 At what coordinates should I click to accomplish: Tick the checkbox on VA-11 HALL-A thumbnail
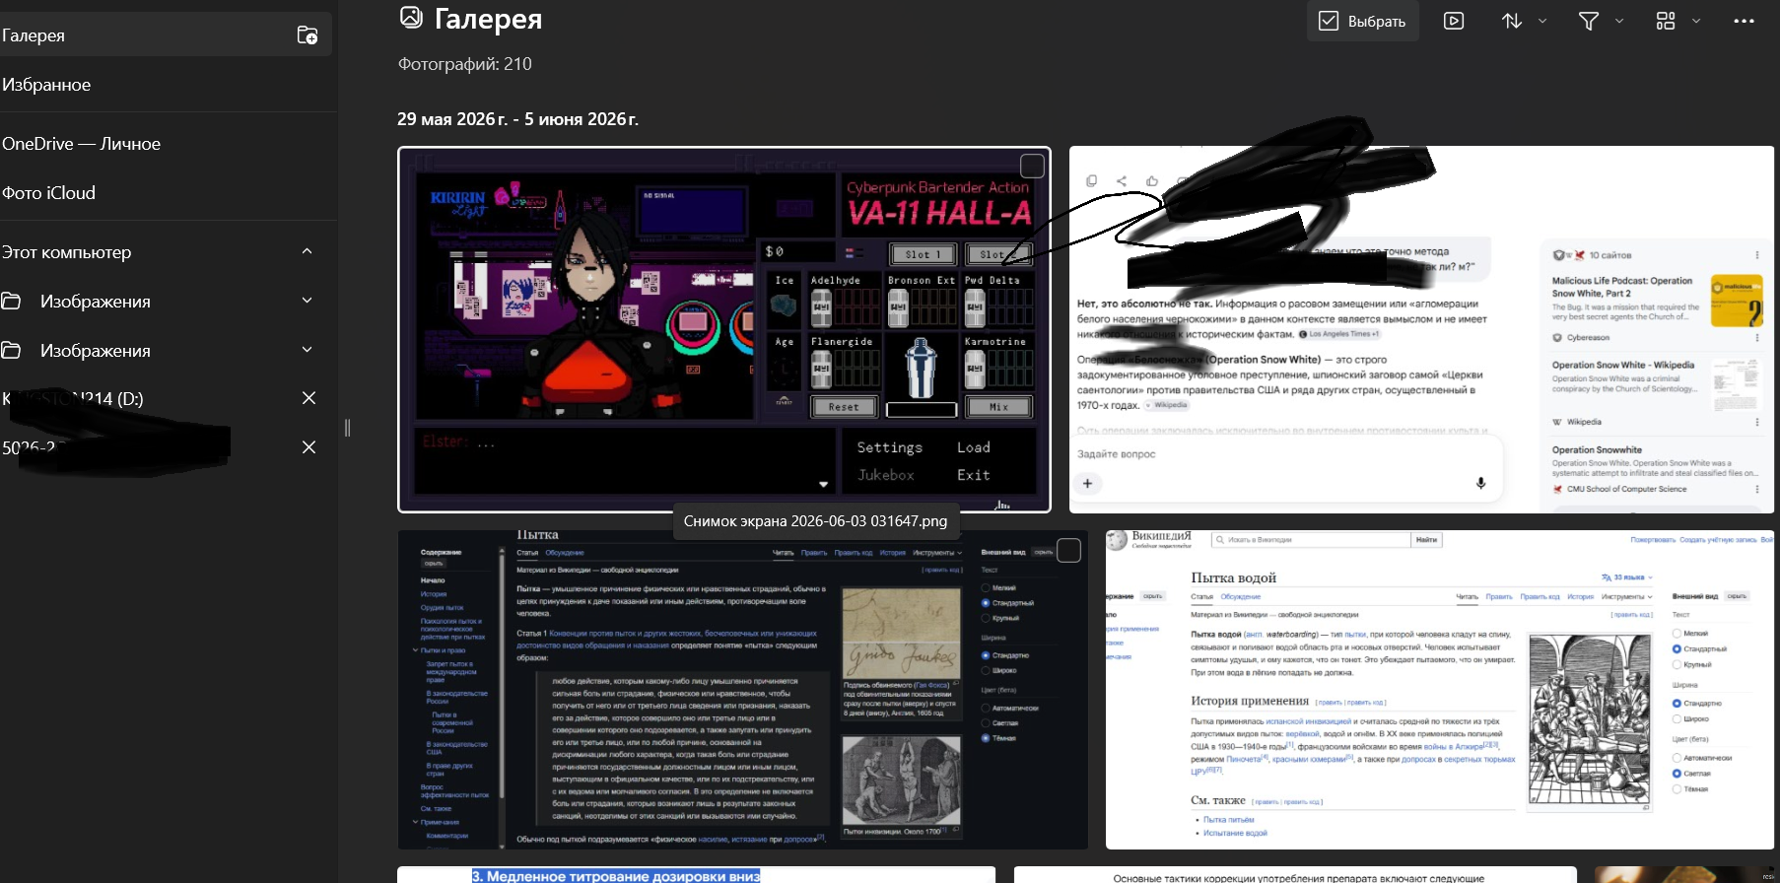[x=1032, y=166]
